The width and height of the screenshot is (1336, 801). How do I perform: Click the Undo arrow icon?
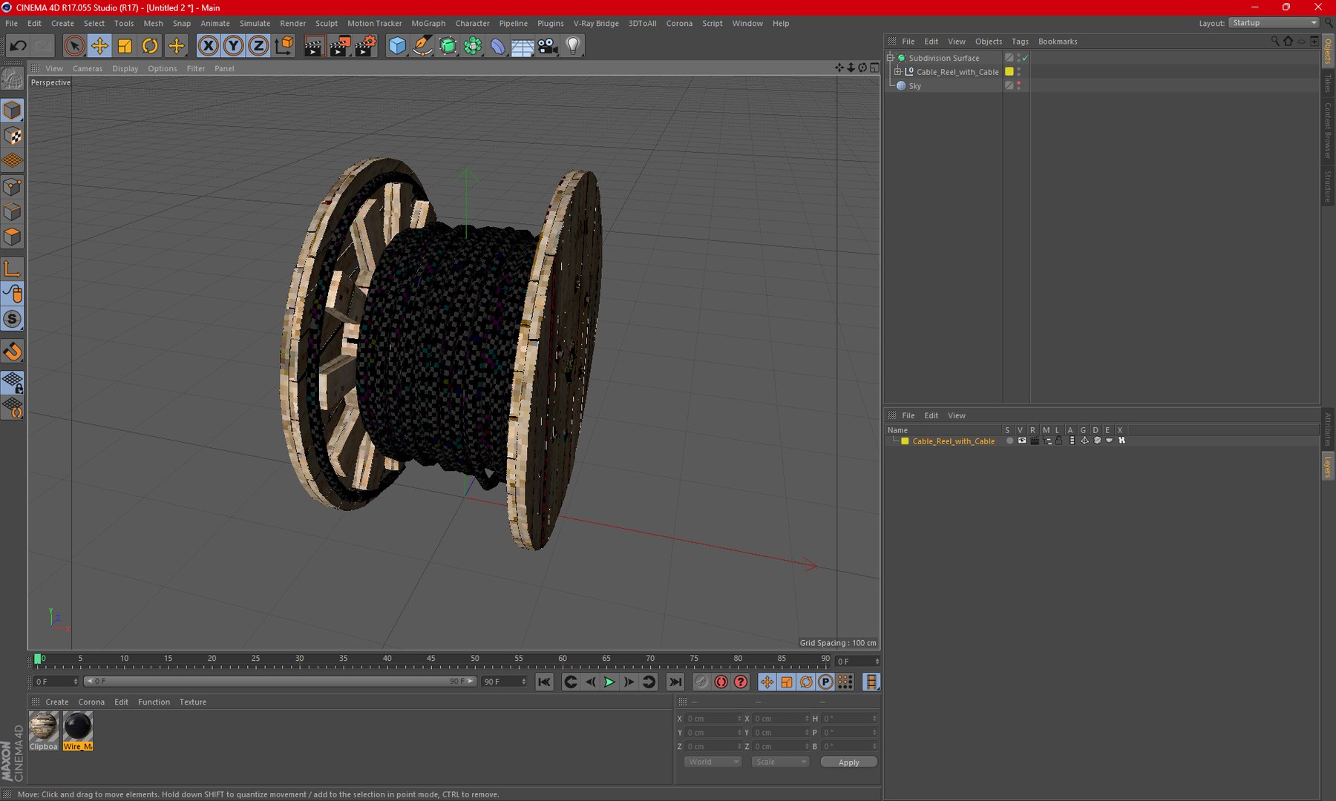(18, 46)
